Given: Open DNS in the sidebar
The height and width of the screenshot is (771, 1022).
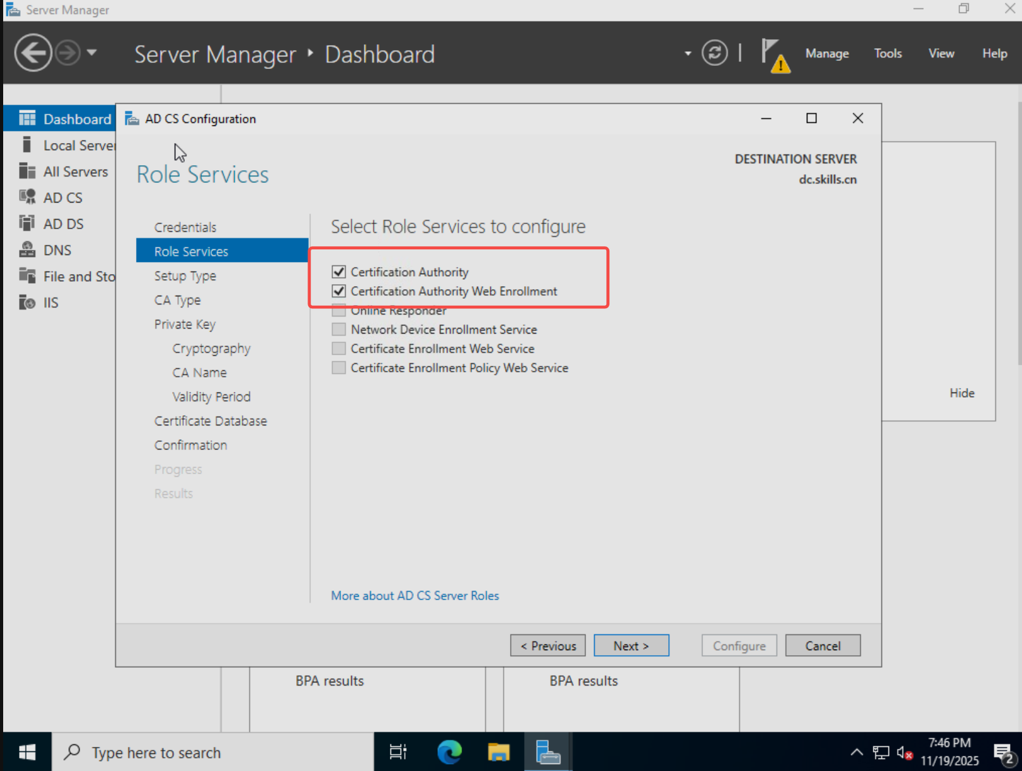Looking at the screenshot, I should point(60,250).
